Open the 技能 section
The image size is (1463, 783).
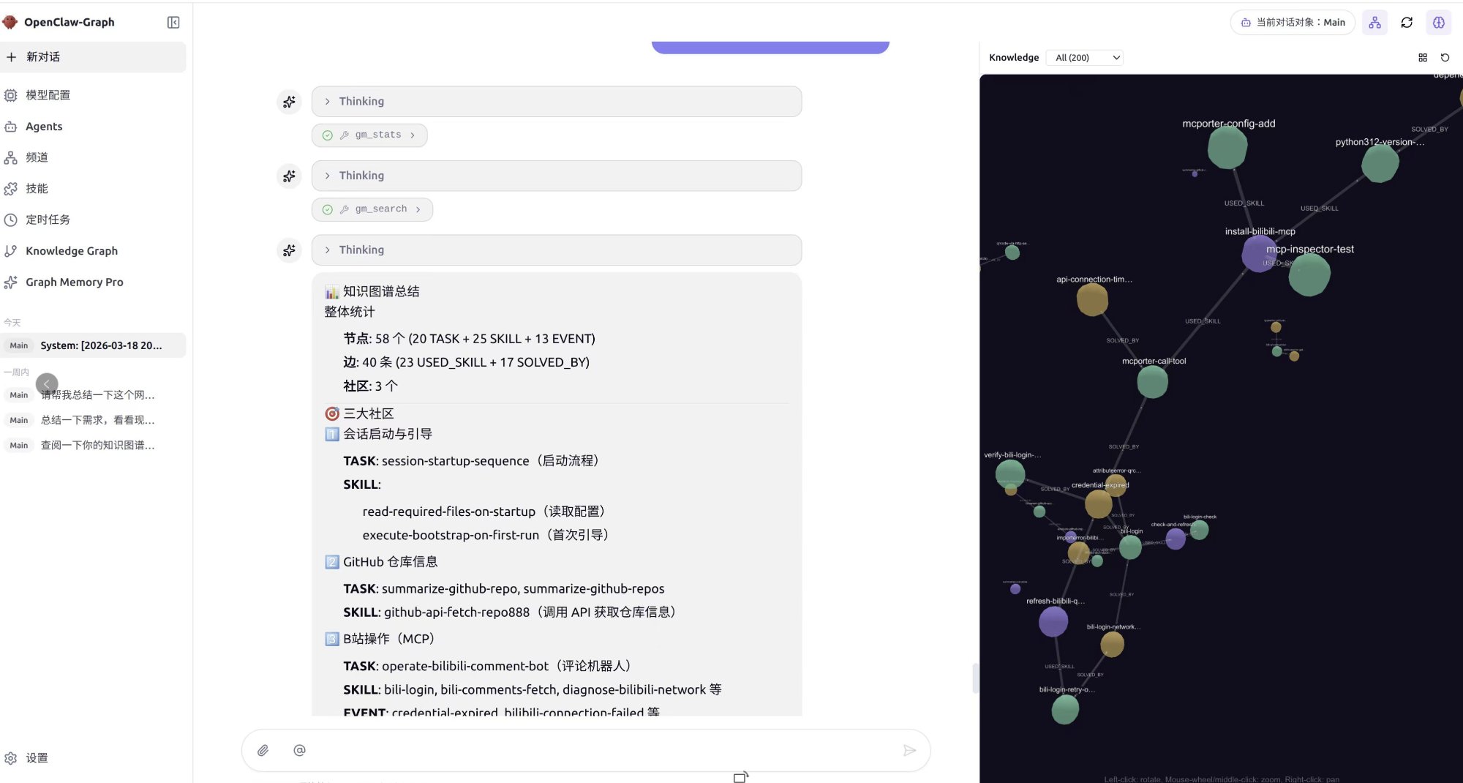(x=35, y=188)
